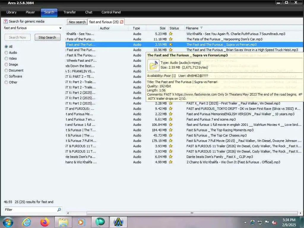
Task: Click the help icon beside Search for generic media
Action: pyautogui.click(x=6, y=21)
